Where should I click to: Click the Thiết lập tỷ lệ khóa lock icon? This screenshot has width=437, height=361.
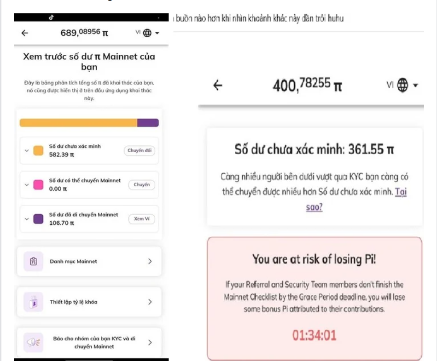coord(34,302)
